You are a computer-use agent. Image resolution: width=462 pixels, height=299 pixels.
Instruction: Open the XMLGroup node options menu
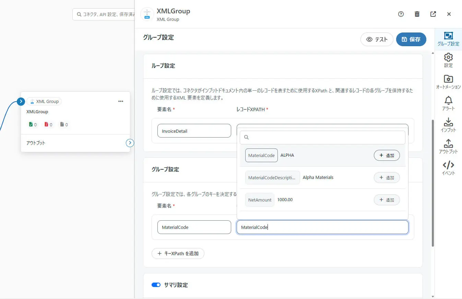coord(121,101)
